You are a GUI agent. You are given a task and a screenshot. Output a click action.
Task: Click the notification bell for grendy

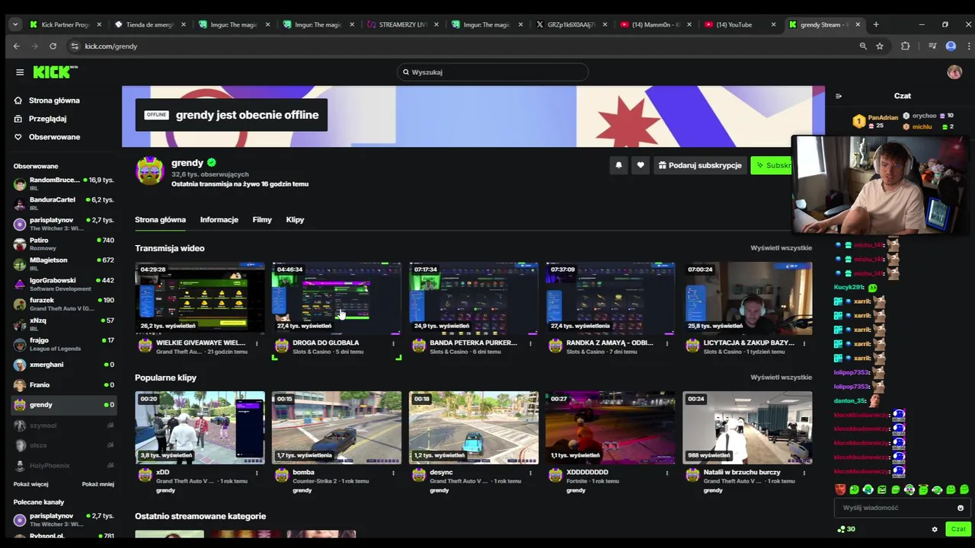[619, 165]
